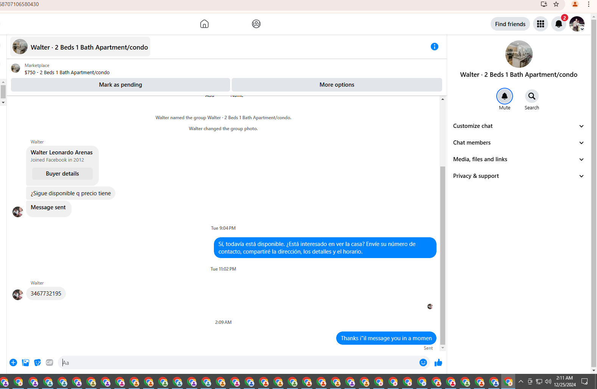Viewport: 597px width, 389px height.
Task: Send a thumbs-up like
Action: click(x=438, y=363)
